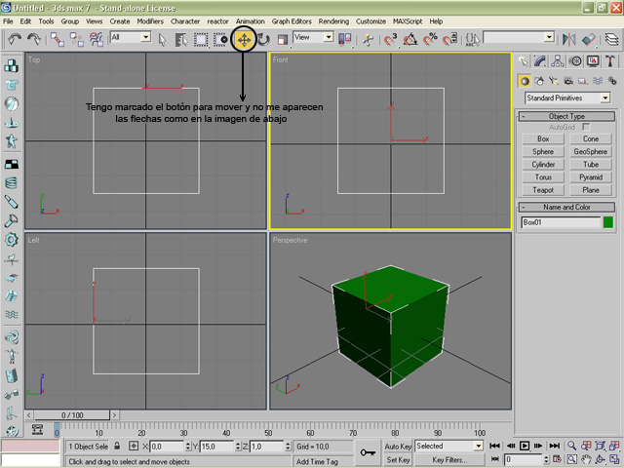
Task: Toggle Window/Crossing selection mode
Action: [220, 39]
